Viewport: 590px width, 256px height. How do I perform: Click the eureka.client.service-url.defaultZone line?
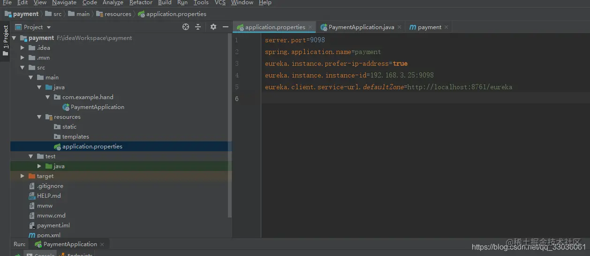pyautogui.click(x=389, y=87)
